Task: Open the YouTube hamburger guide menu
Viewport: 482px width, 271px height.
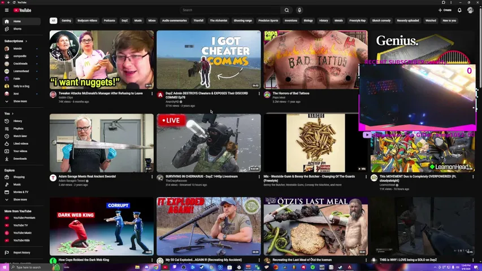Action: 7,10
